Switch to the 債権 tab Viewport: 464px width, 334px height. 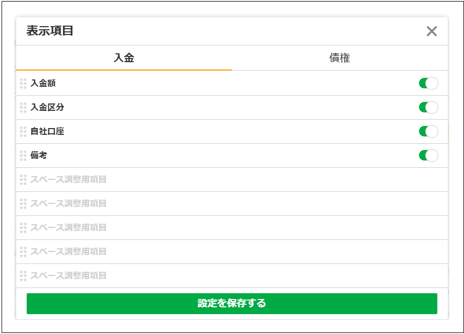[x=339, y=58]
